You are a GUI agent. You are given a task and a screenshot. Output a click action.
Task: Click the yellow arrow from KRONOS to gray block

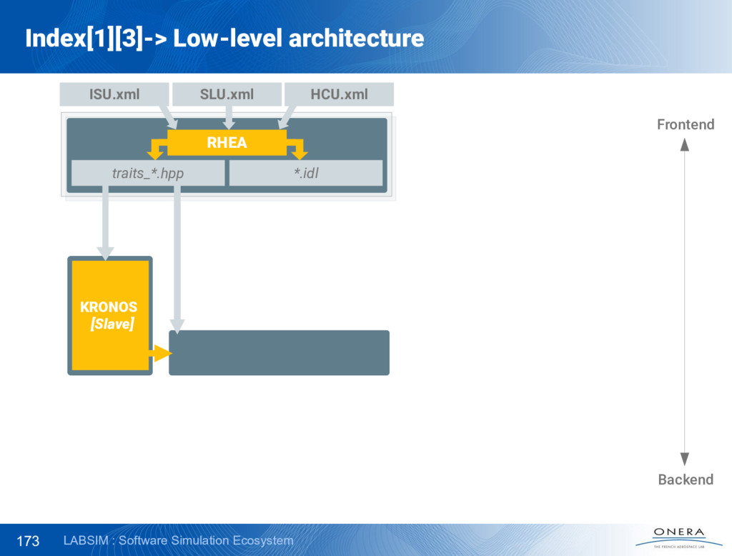(160, 353)
